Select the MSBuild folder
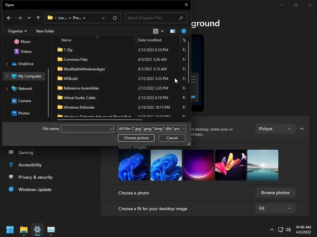 tap(67, 79)
